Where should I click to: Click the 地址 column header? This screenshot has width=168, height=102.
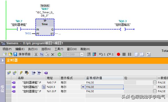click(x=53, y=78)
